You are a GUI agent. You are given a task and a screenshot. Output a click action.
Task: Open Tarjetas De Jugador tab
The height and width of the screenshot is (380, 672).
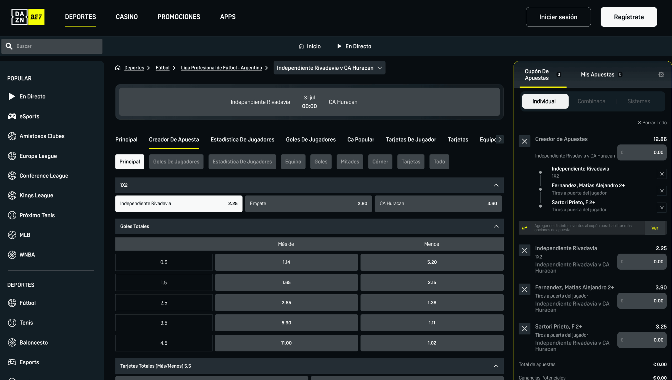click(411, 140)
